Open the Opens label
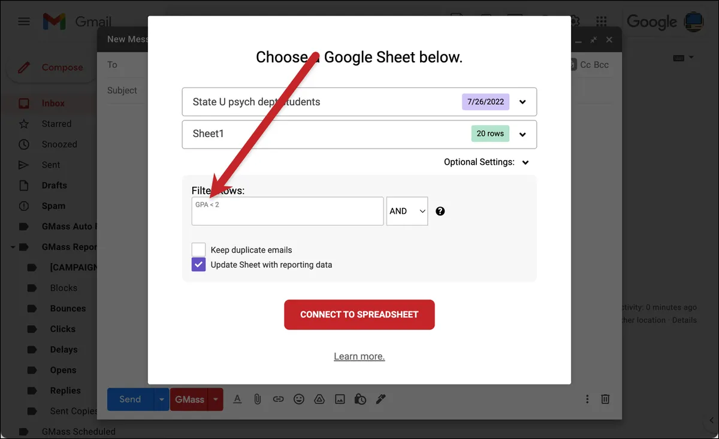This screenshot has width=719, height=439. 64,370
